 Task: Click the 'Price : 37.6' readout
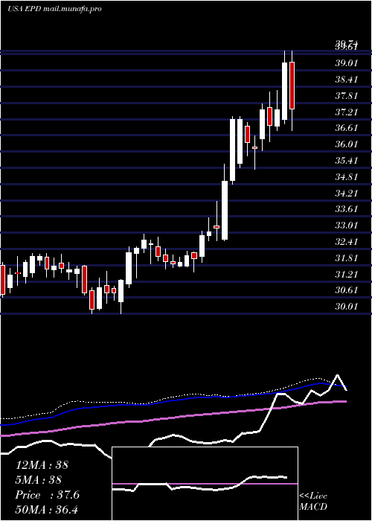[x=48, y=495]
